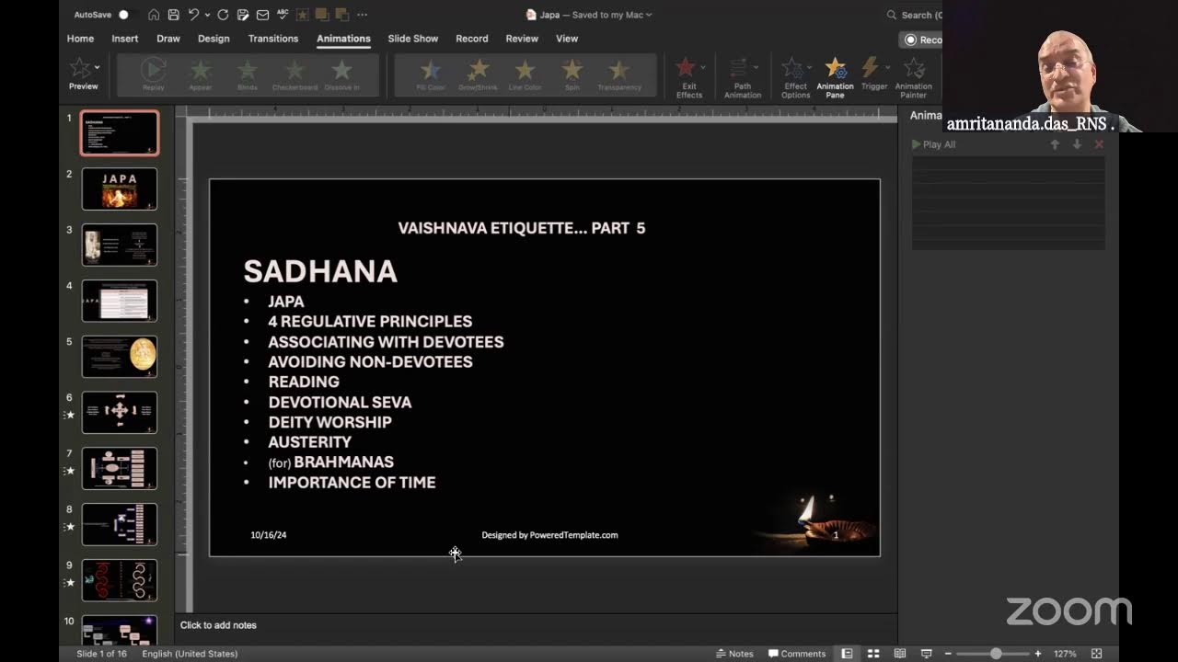The height and width of the screenshot is (662, 1178).
Task: Open the Insert tab
Action: (125, 39)
